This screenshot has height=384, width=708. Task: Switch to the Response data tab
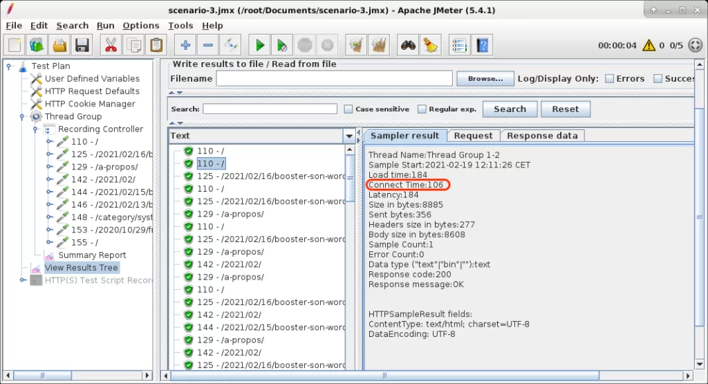[x=542, y=136]
